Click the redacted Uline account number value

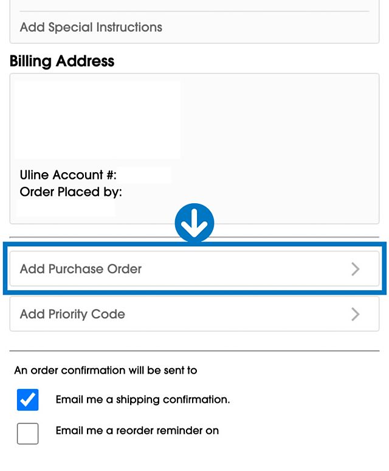coord(145,175)
